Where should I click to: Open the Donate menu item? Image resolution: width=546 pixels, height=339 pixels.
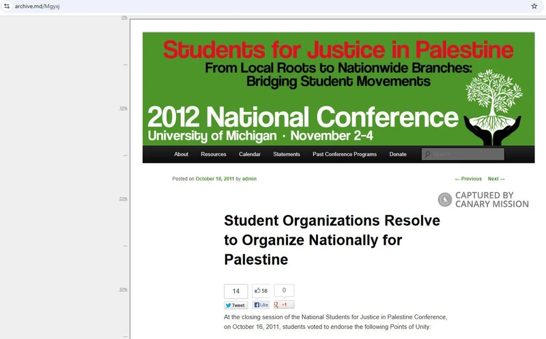tap(398, 154)
